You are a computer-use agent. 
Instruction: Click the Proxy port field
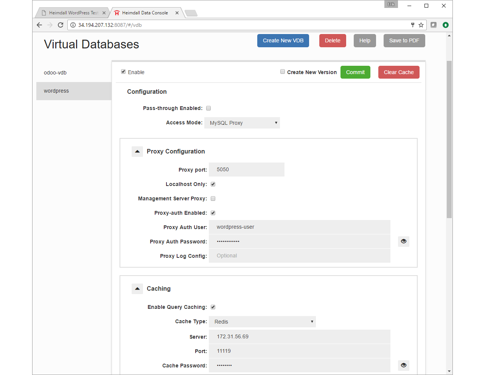pyautogui.click(x=247, y=169)
